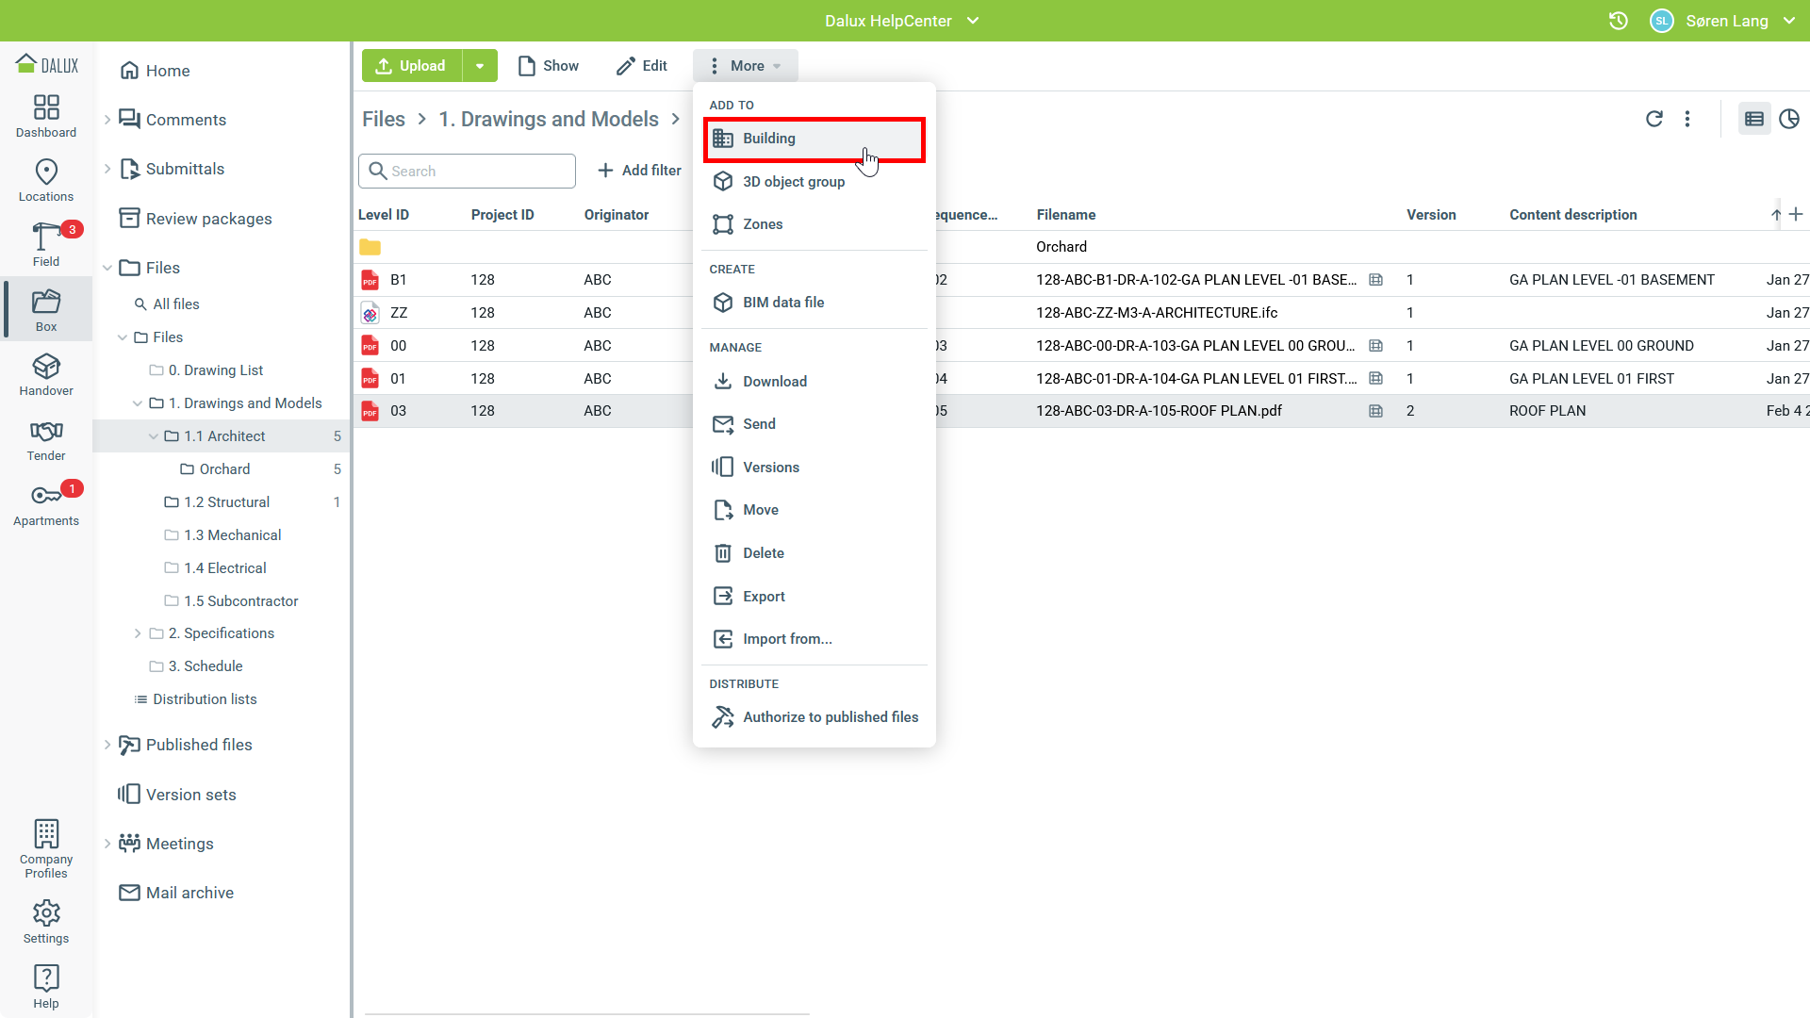This screenshot has height=1018, width=1810.
Task: Select 3D object group menu entry
Action: pos(793,182)
